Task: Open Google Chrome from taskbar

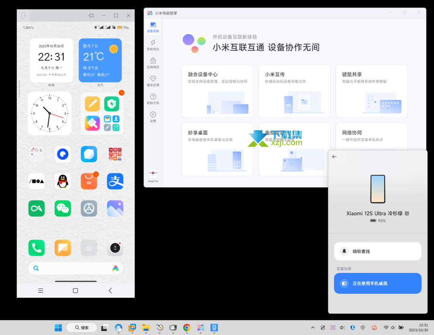Action: point(187,327)
